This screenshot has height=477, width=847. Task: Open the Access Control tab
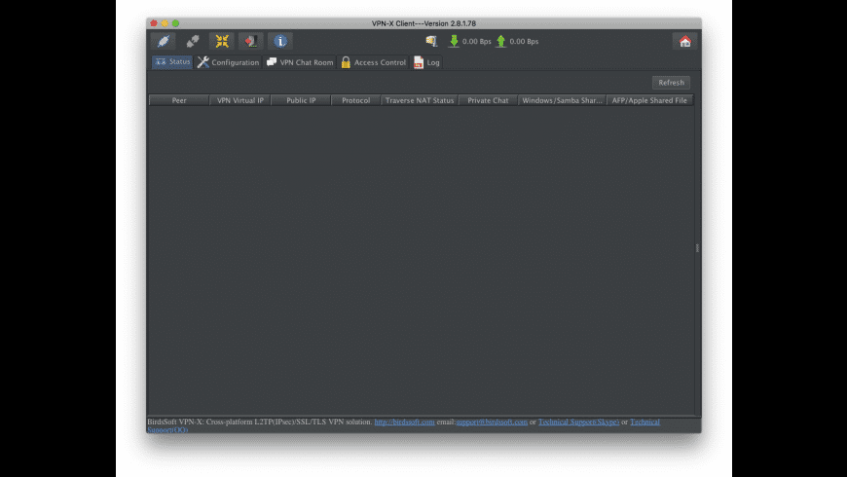pyautogui.click(x=373, y=62)
